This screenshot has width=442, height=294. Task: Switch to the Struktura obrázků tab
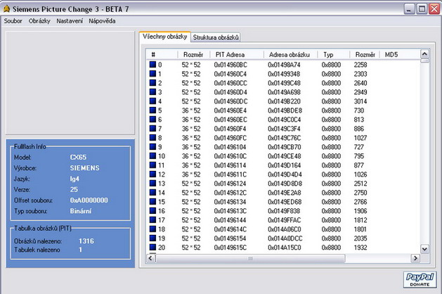pyautogui.click(x=216, y=37)
